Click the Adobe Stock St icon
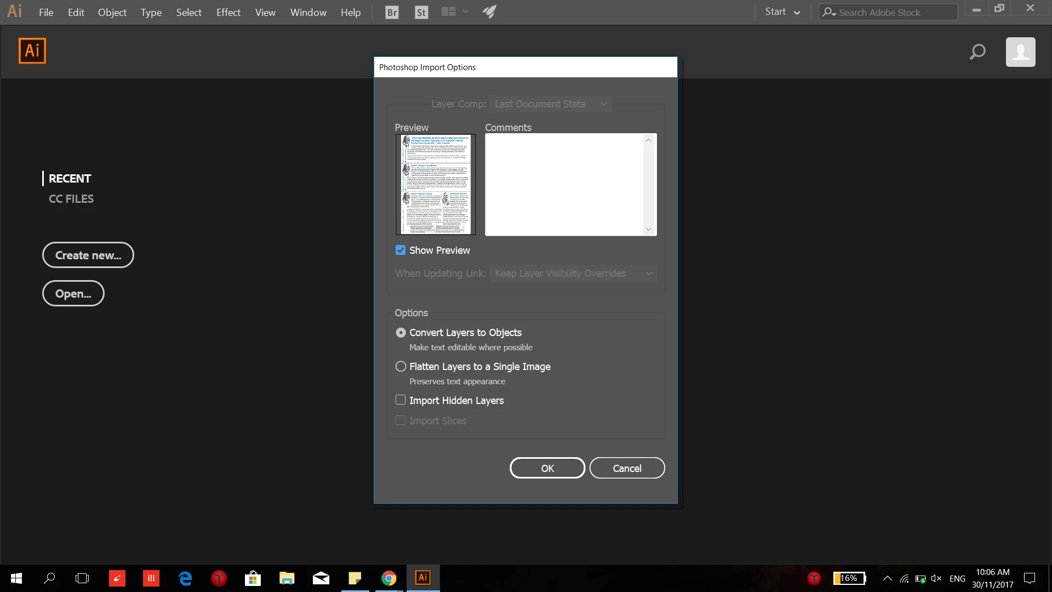The image size is (1052, 592). pos(421,12)
